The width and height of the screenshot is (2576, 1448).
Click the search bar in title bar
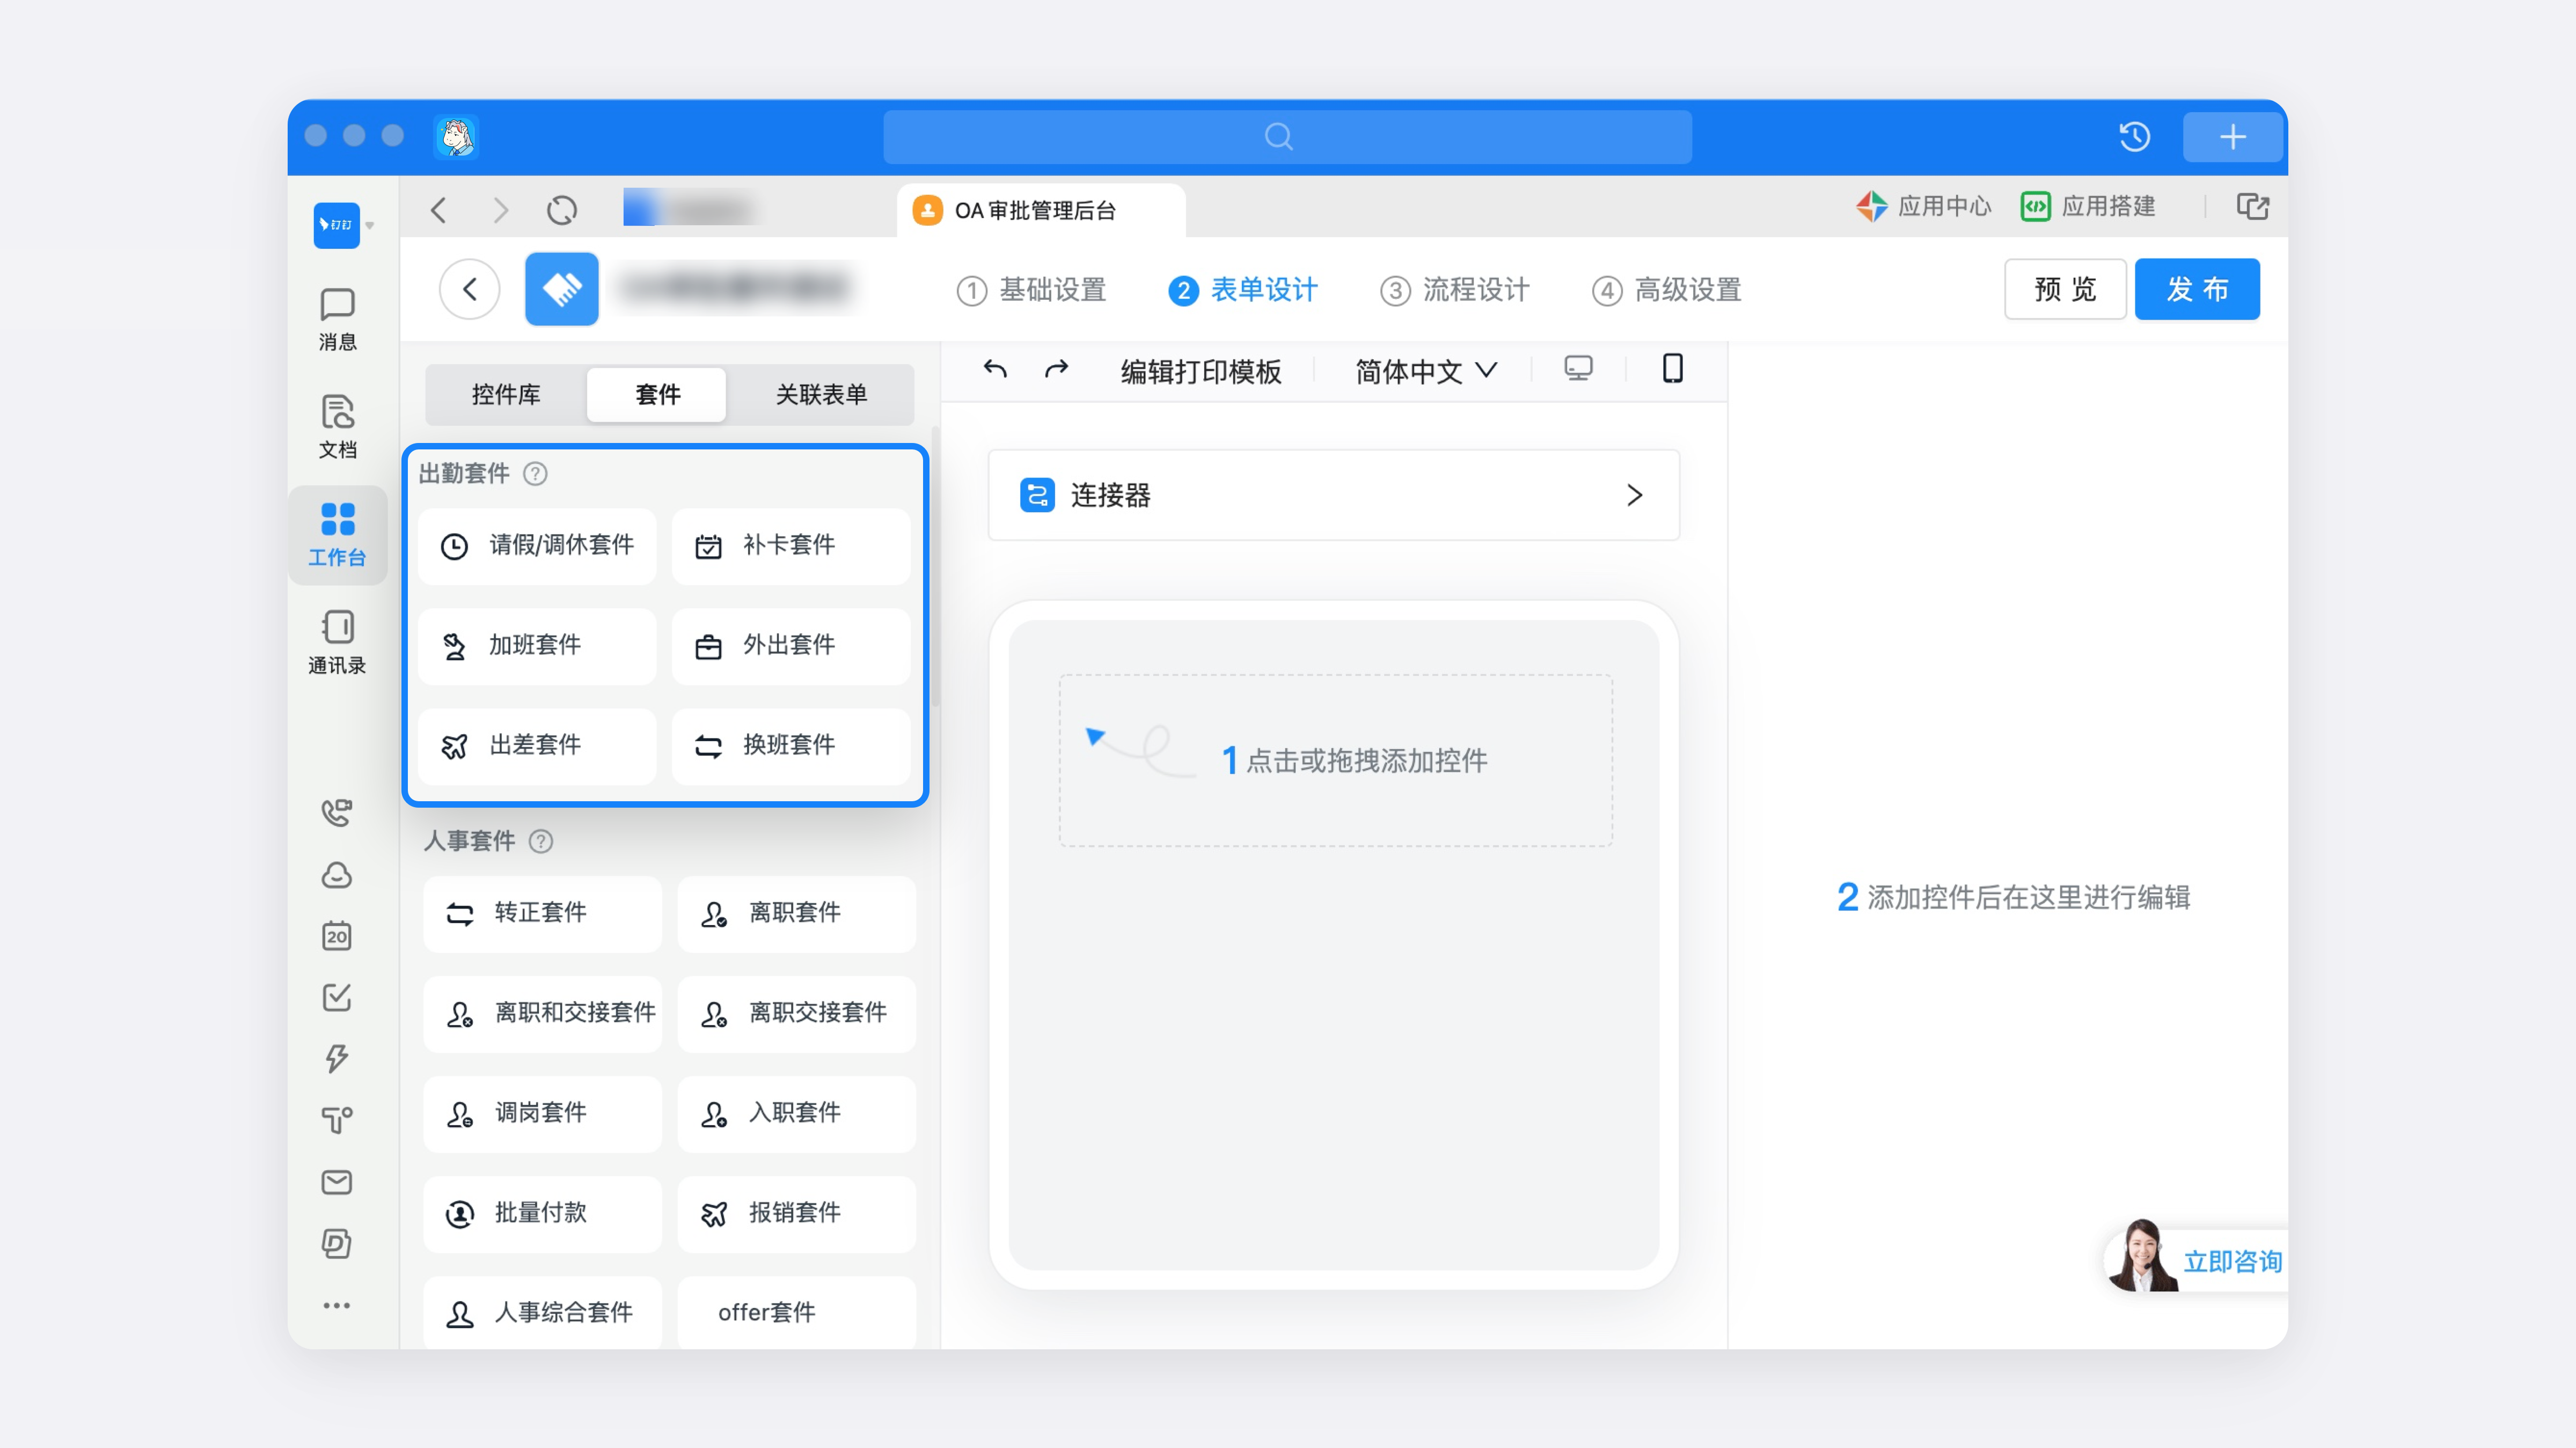tap(1287, 136)
